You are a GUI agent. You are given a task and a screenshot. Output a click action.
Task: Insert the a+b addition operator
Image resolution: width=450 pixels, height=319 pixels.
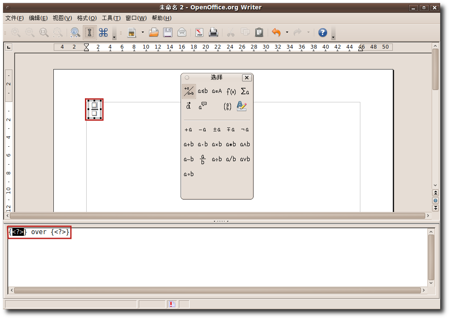[189, 144]
